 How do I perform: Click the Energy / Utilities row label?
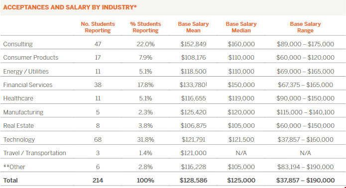(x=26, y=72)
